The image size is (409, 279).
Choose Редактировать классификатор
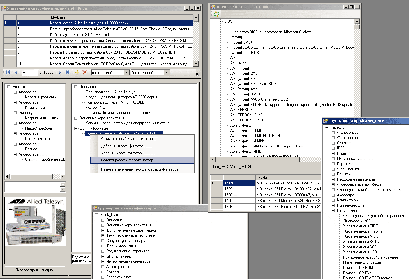142,160
